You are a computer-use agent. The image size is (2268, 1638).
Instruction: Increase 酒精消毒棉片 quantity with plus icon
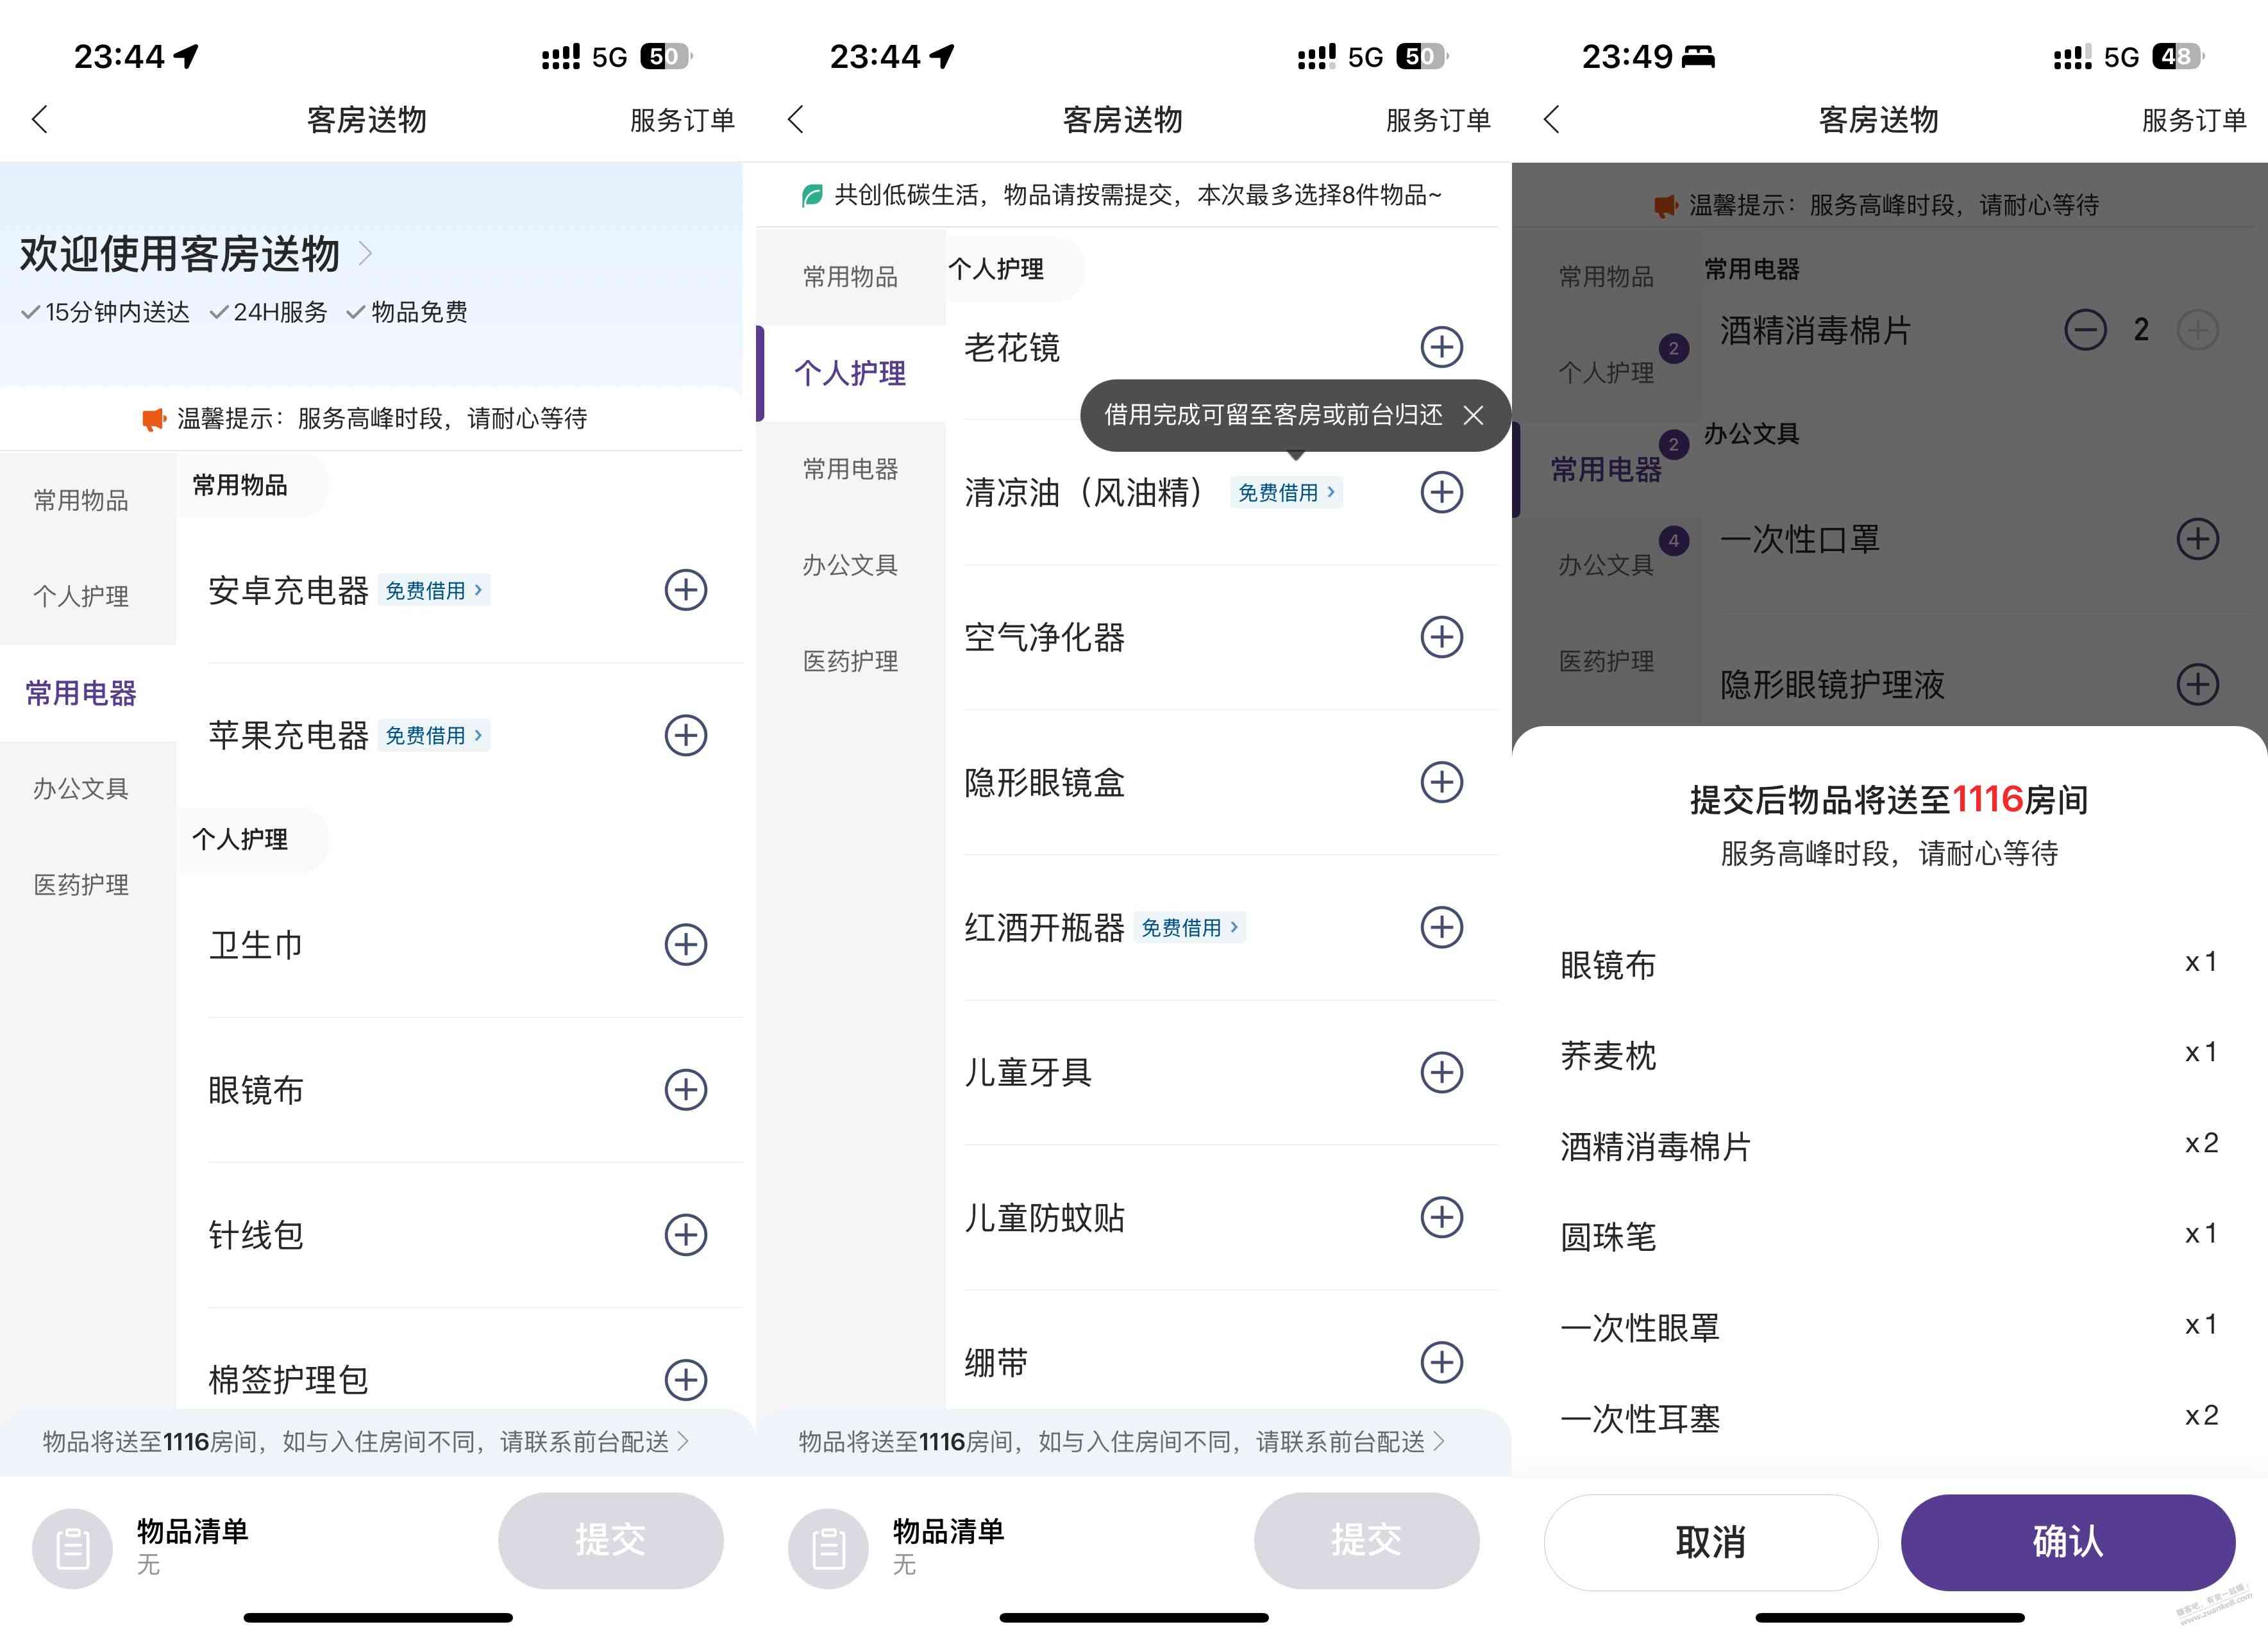pyautogui.click(x=2198, y=330)
